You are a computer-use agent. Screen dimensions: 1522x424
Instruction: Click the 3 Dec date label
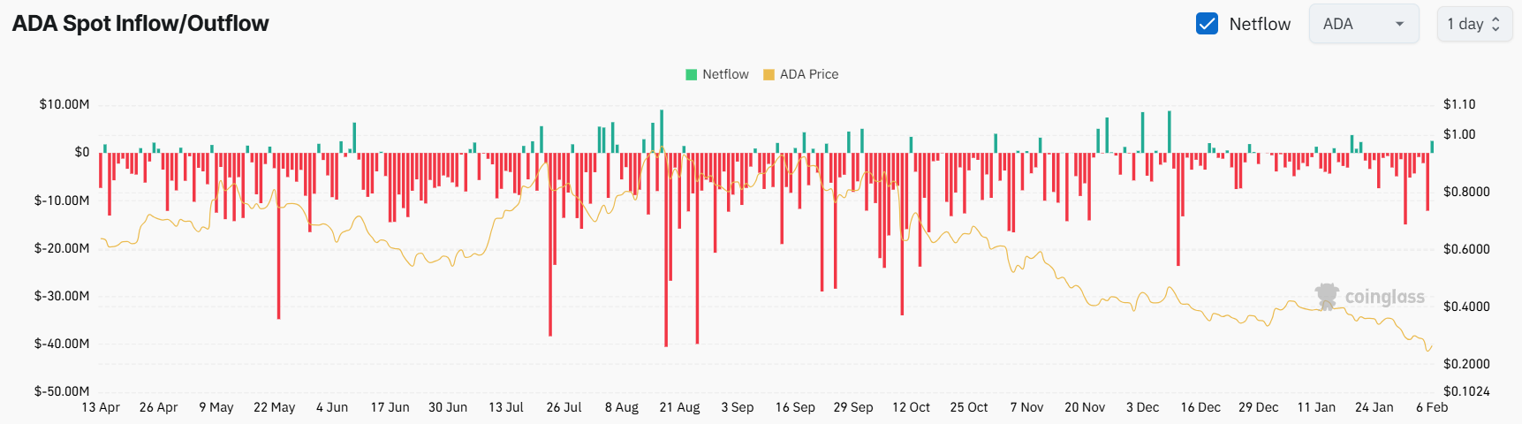click(1142, 407)
